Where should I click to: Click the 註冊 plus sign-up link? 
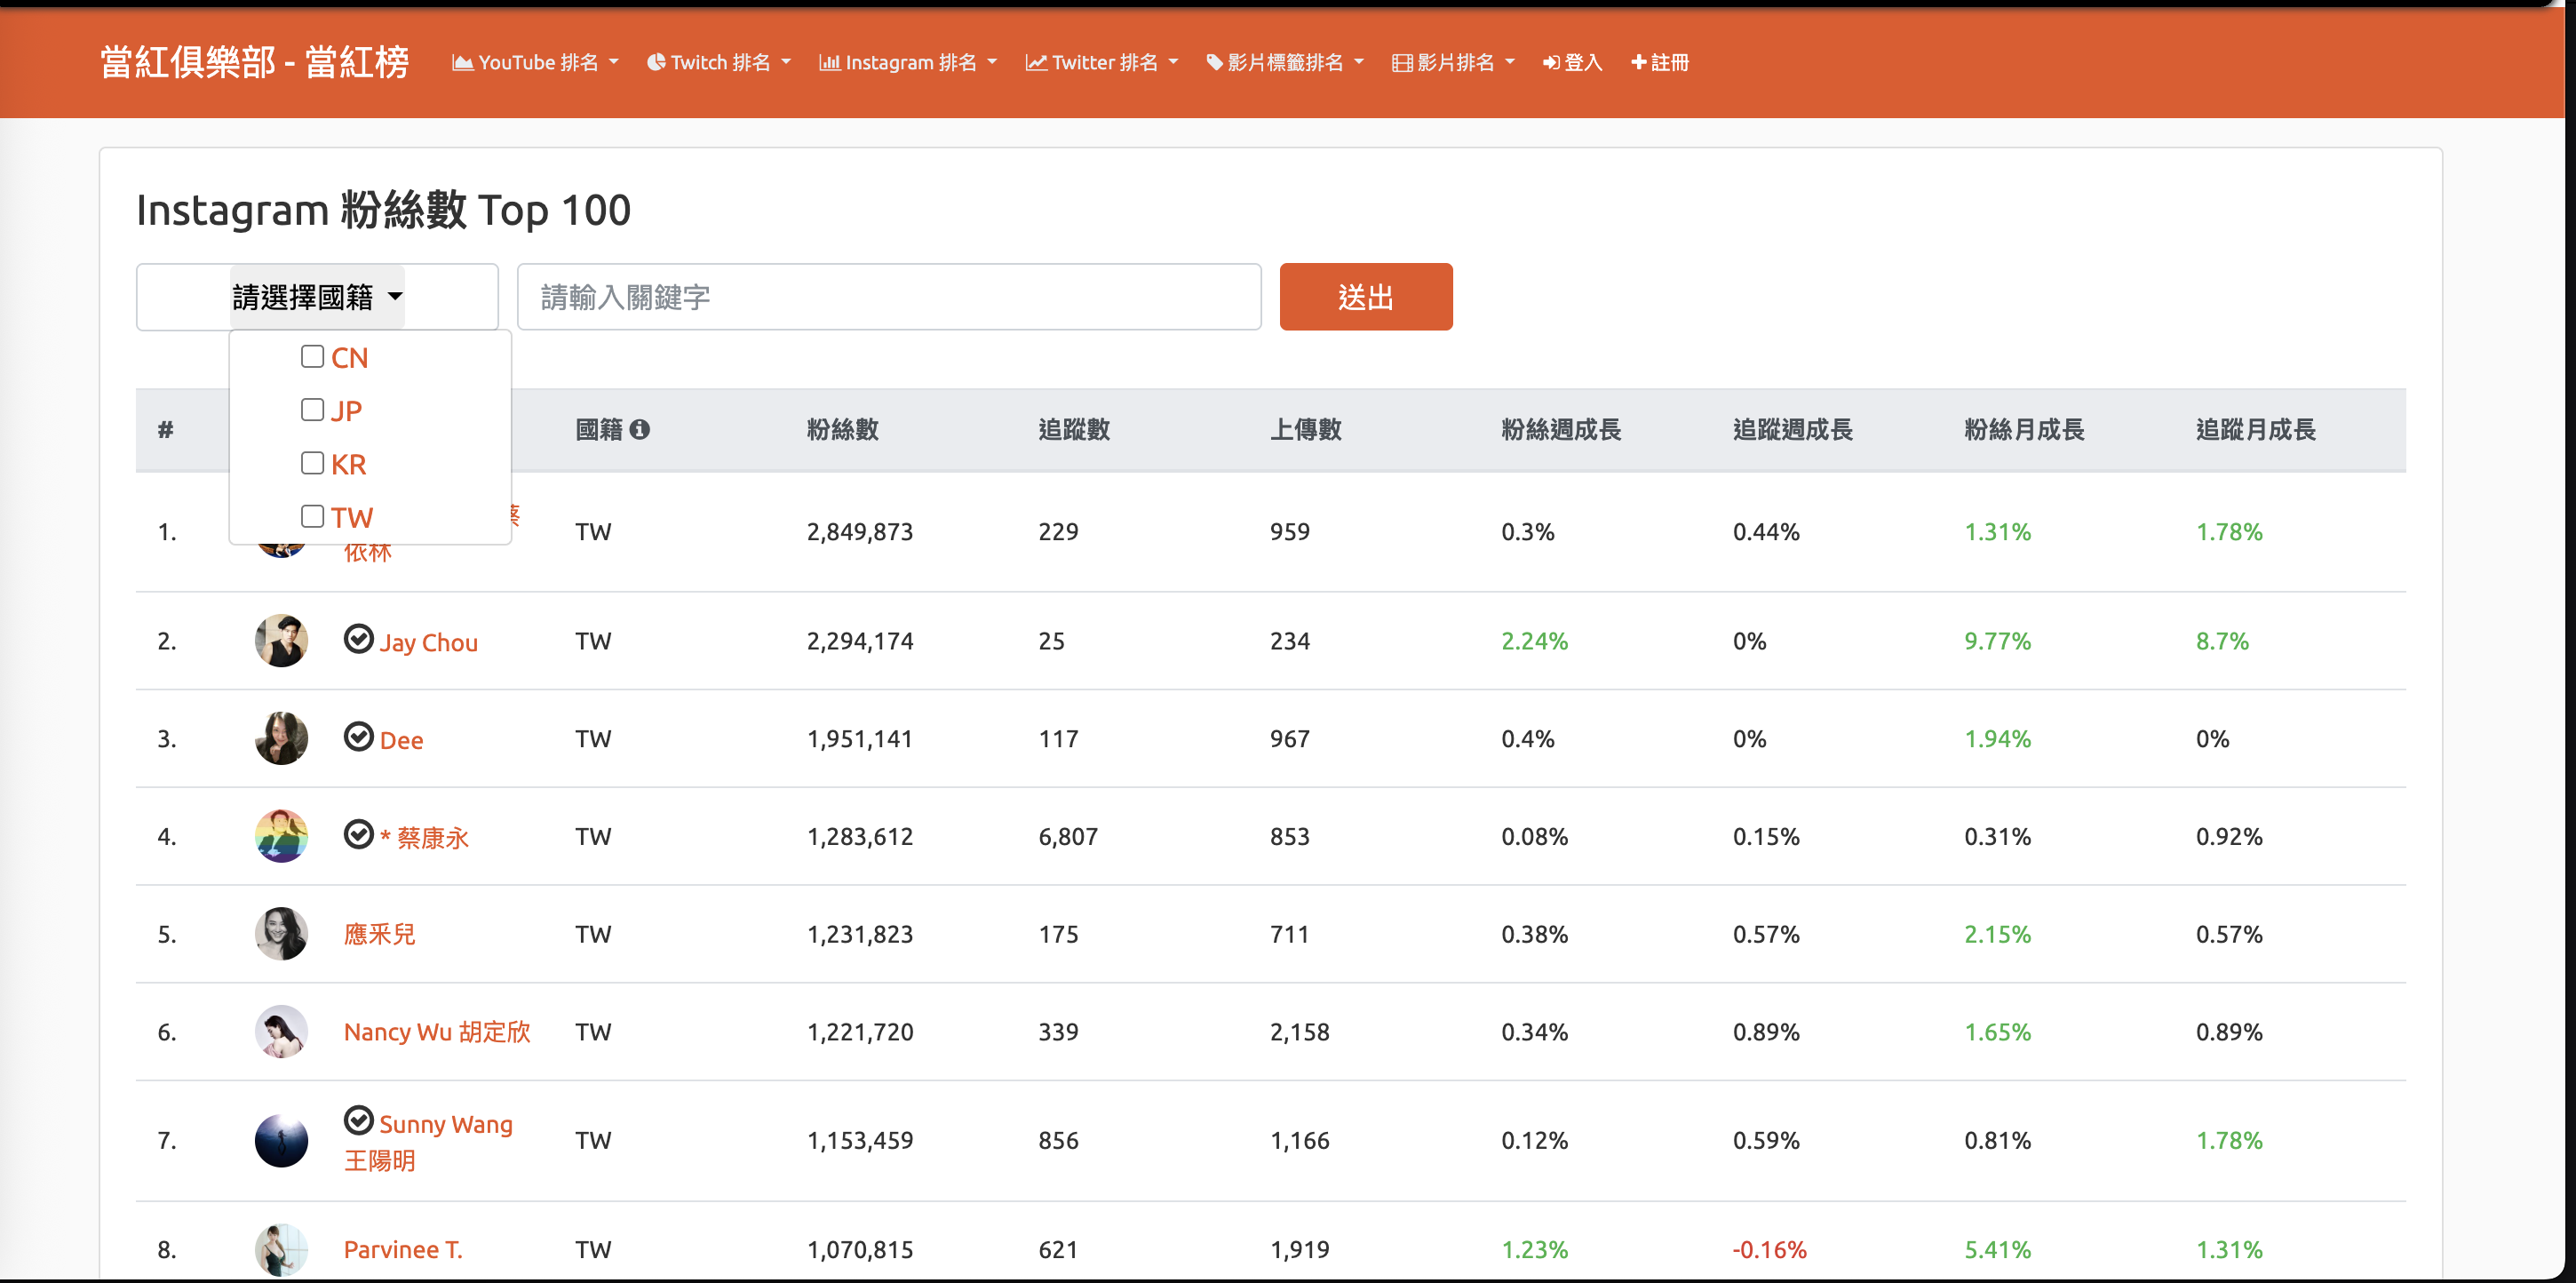point(1659,63)
